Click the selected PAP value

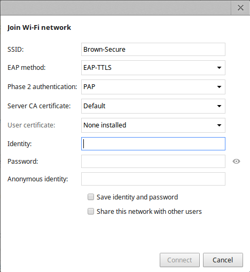[x=89, y=87]
